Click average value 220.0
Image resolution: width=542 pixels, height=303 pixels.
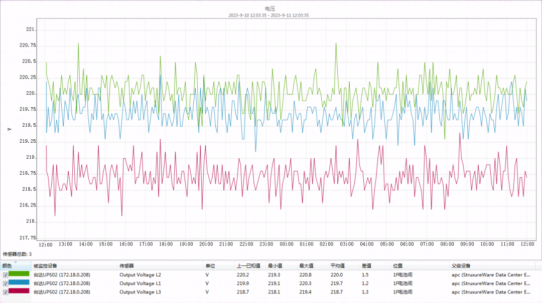click(x=337, y=275)
